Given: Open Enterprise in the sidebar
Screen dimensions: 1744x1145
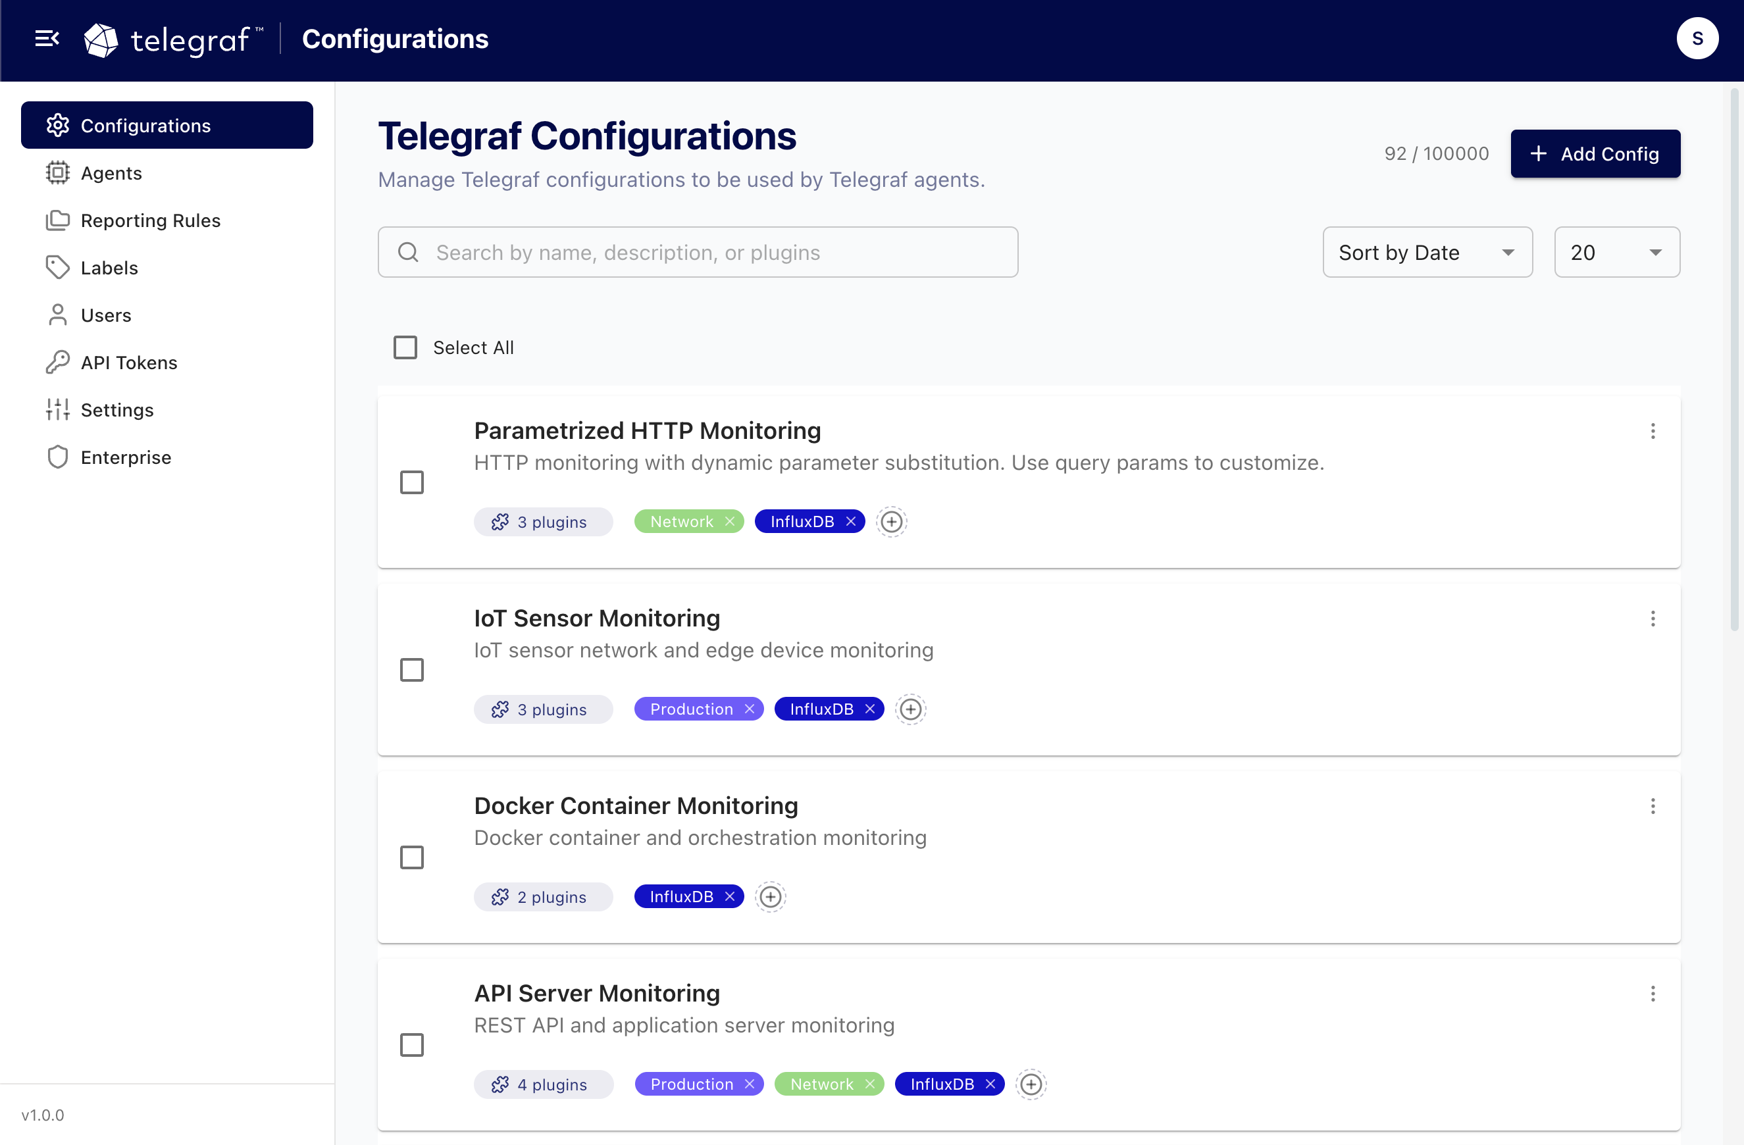Looking at the screenshot, I should 167,457.
